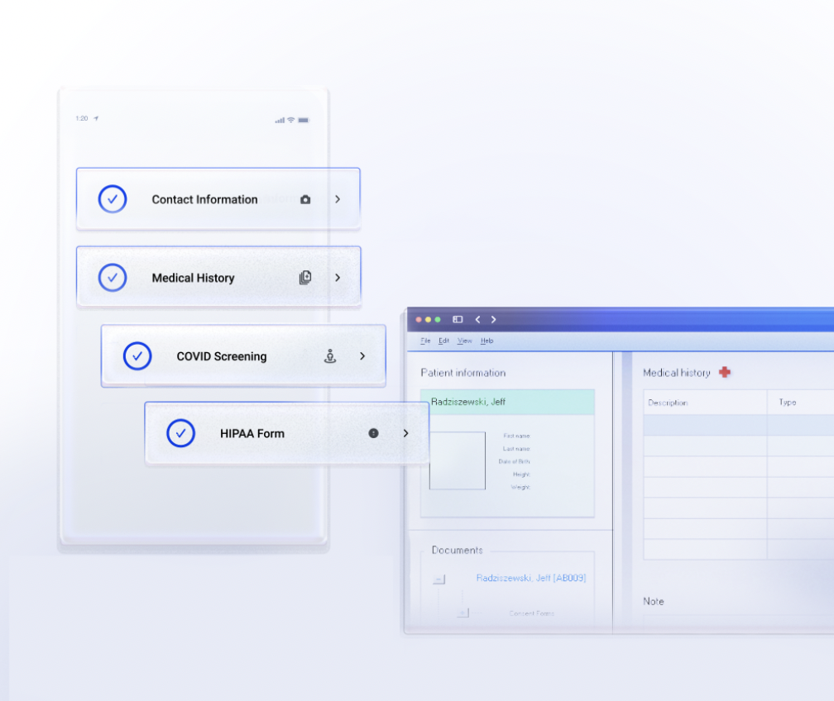Click the HIPAA Form label
This screenshot has width=834, height=701.
pyautogui.click(x=252, y=434)
